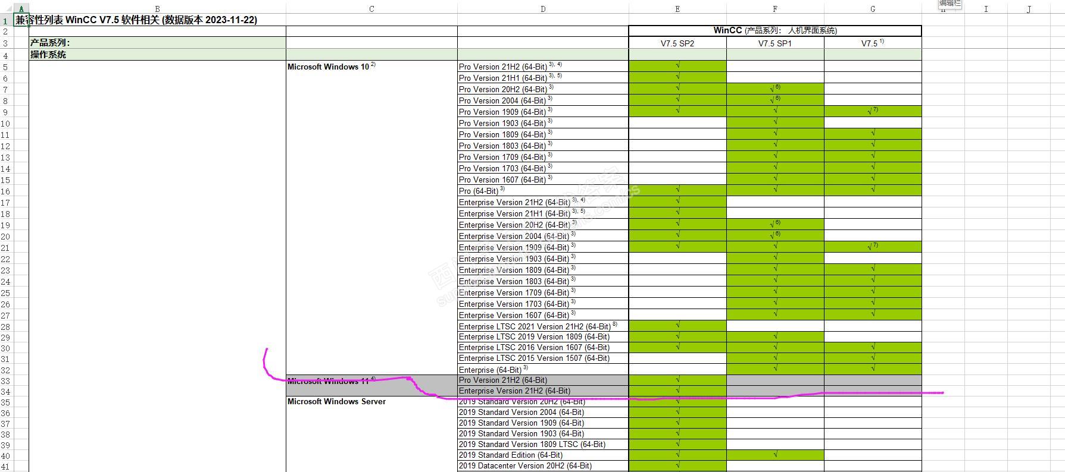Click "Enterprise LTSC 2016 Version 1607" cell
Screen dimensions: 1065x472
[543, 348]
